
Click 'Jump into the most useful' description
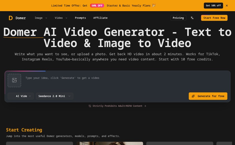63,136
